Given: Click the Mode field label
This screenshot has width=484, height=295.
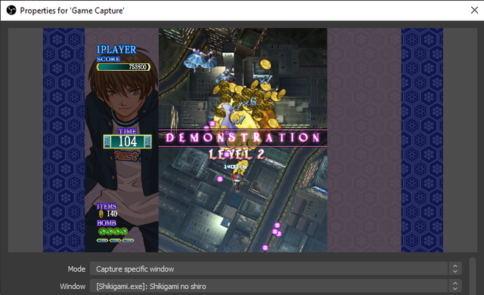Looking at the screenshot, I should (x=76, y=269).
